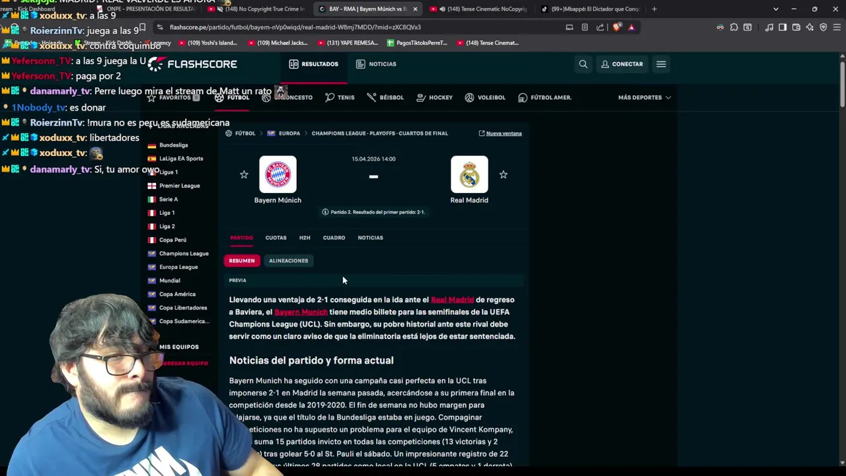Open Copa América in pinned leagues
Screen dimensions: 846x476
point(177,294)
